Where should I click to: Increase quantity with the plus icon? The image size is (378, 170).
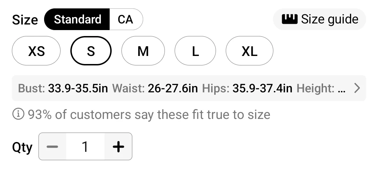coord(118,147)
